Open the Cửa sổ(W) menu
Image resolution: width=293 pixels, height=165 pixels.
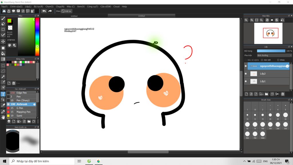pos(106,7)
